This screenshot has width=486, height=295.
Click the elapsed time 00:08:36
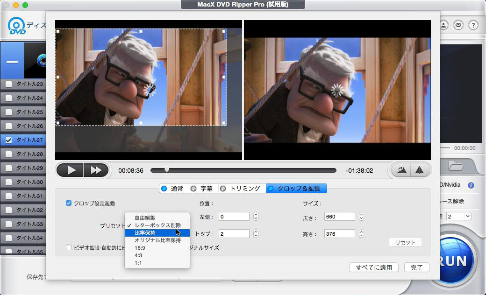tap(131, 170)
